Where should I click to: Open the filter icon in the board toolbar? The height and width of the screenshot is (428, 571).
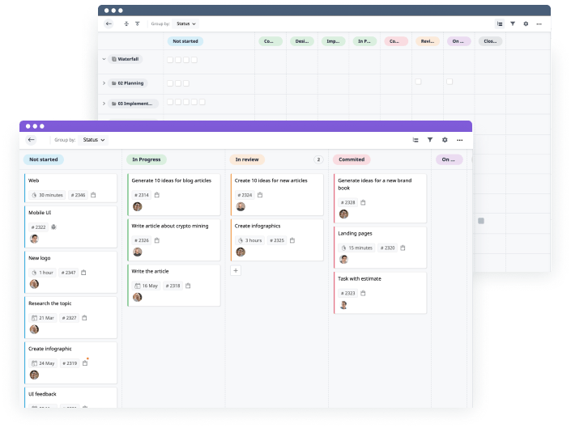(430, 140)
